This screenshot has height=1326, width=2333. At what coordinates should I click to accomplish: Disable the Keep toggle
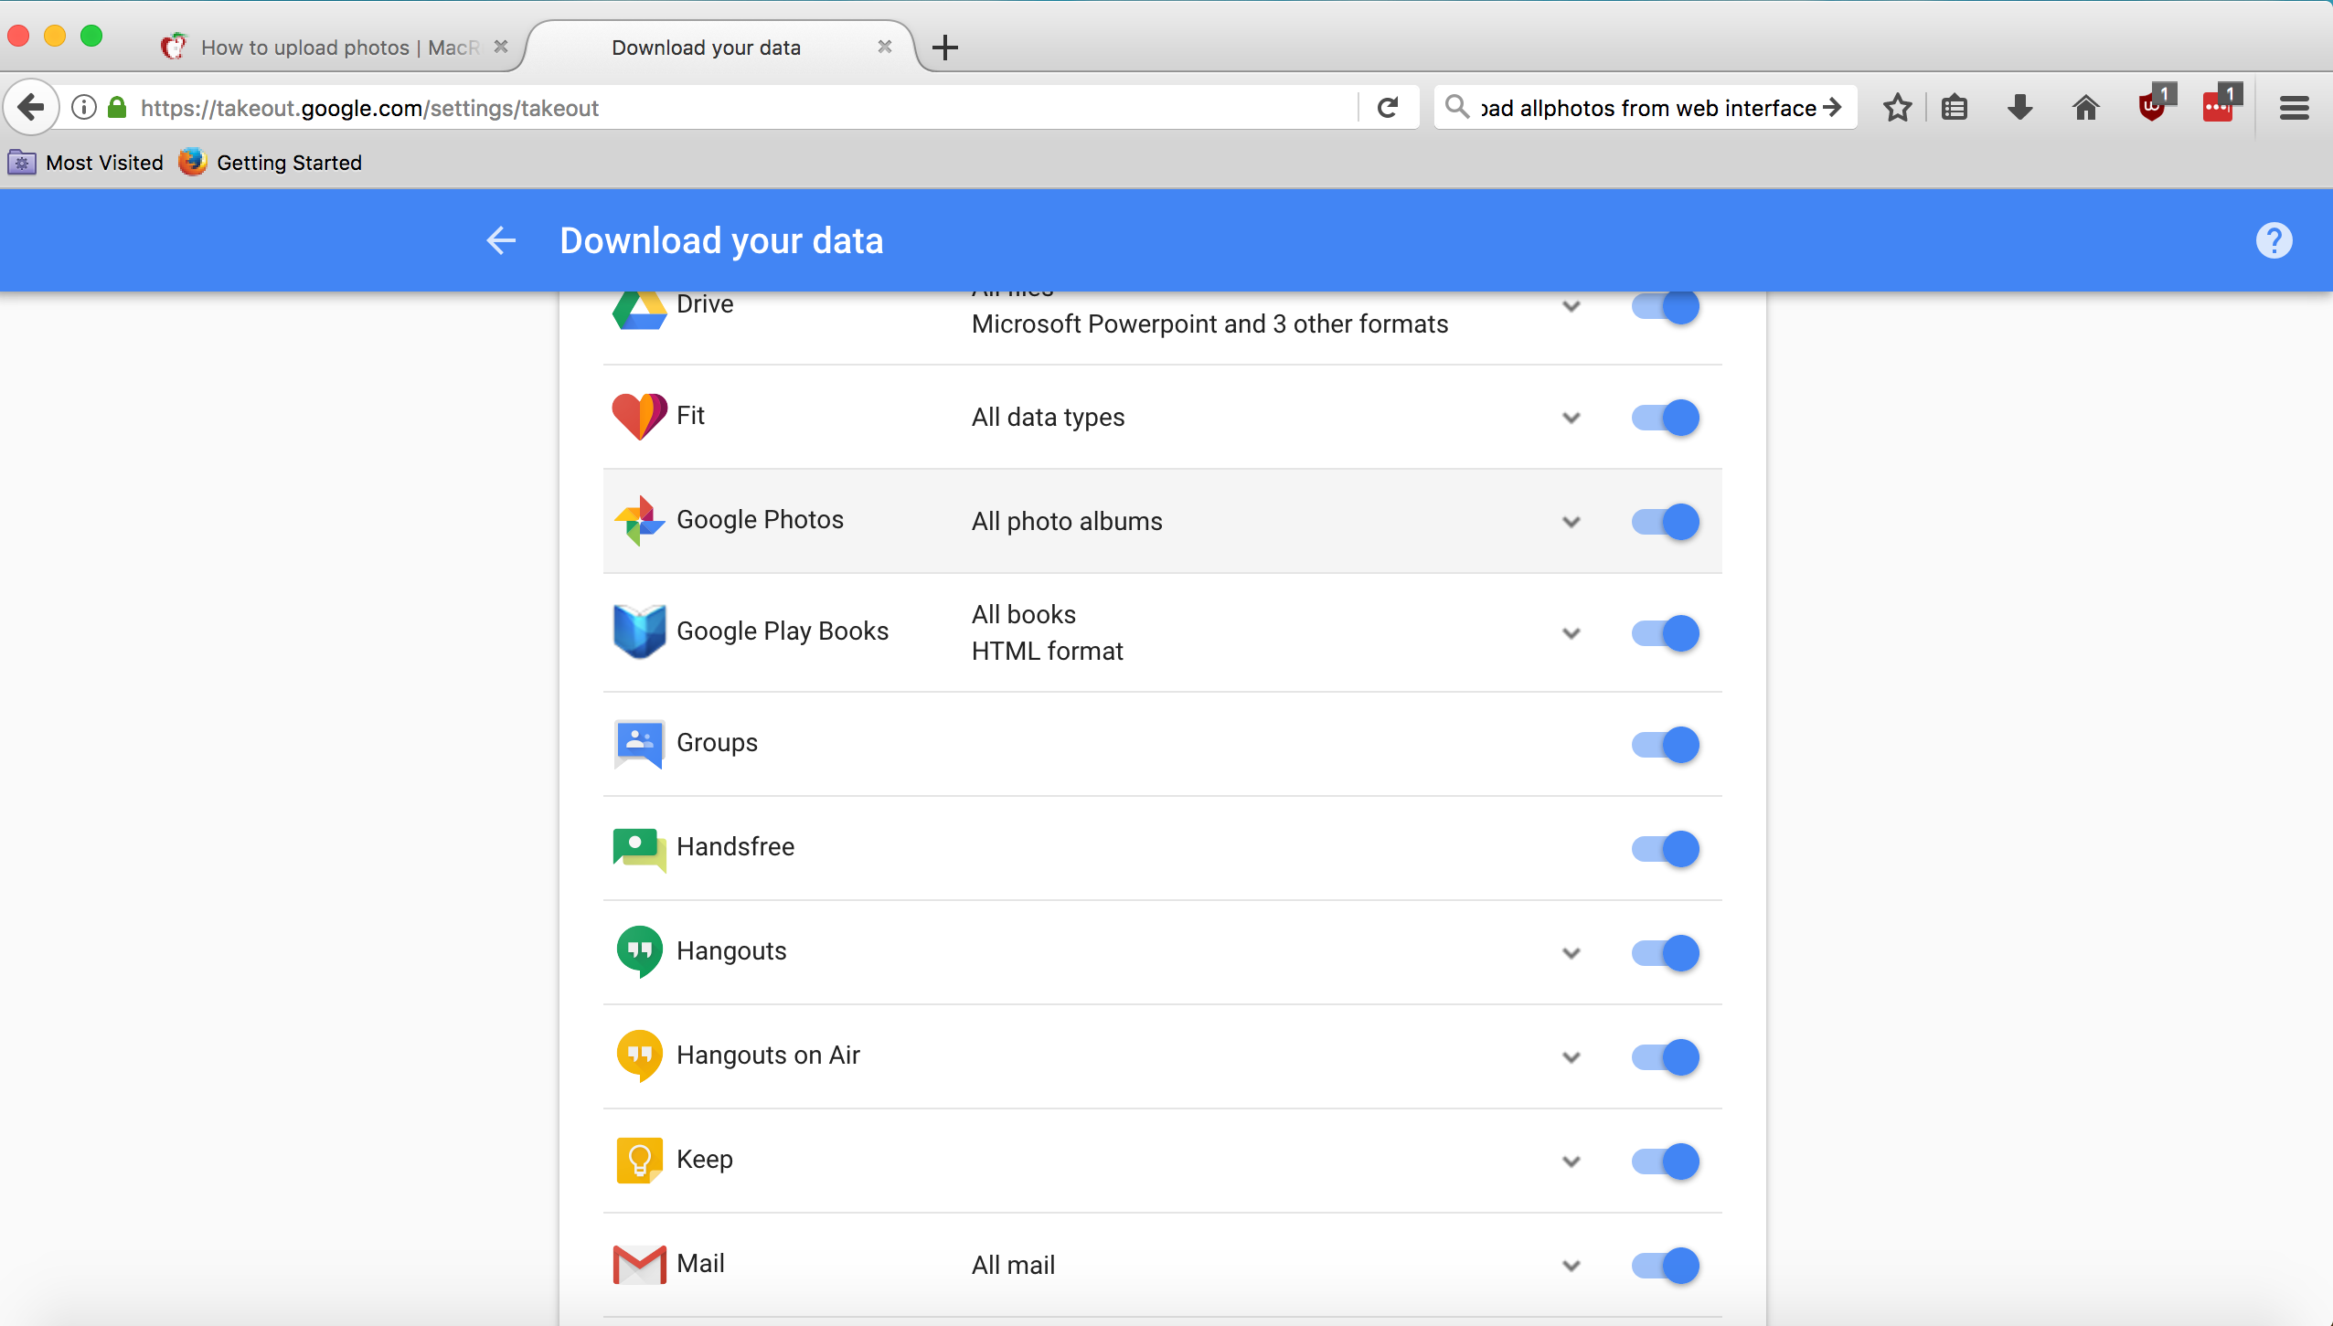(1666, 1162)
